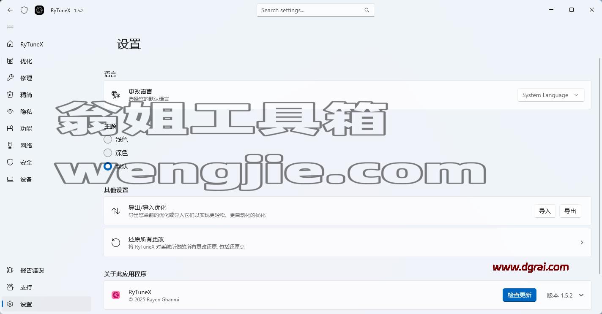This screenshot has height=314, width=602.
Task: Open the 支持 link in sidebar
Action: pyautogui.click(x=46, y=287)
